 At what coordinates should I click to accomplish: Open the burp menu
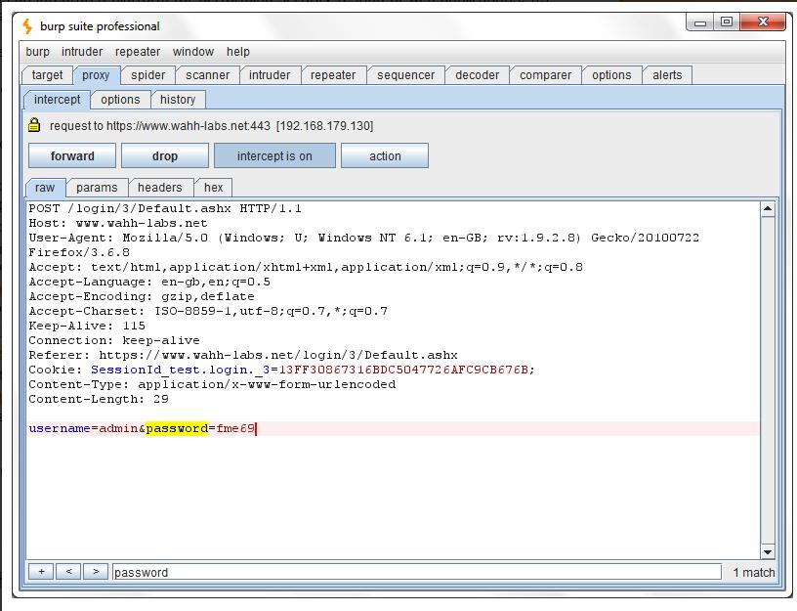pyautogui.click(x=38, y=52)
